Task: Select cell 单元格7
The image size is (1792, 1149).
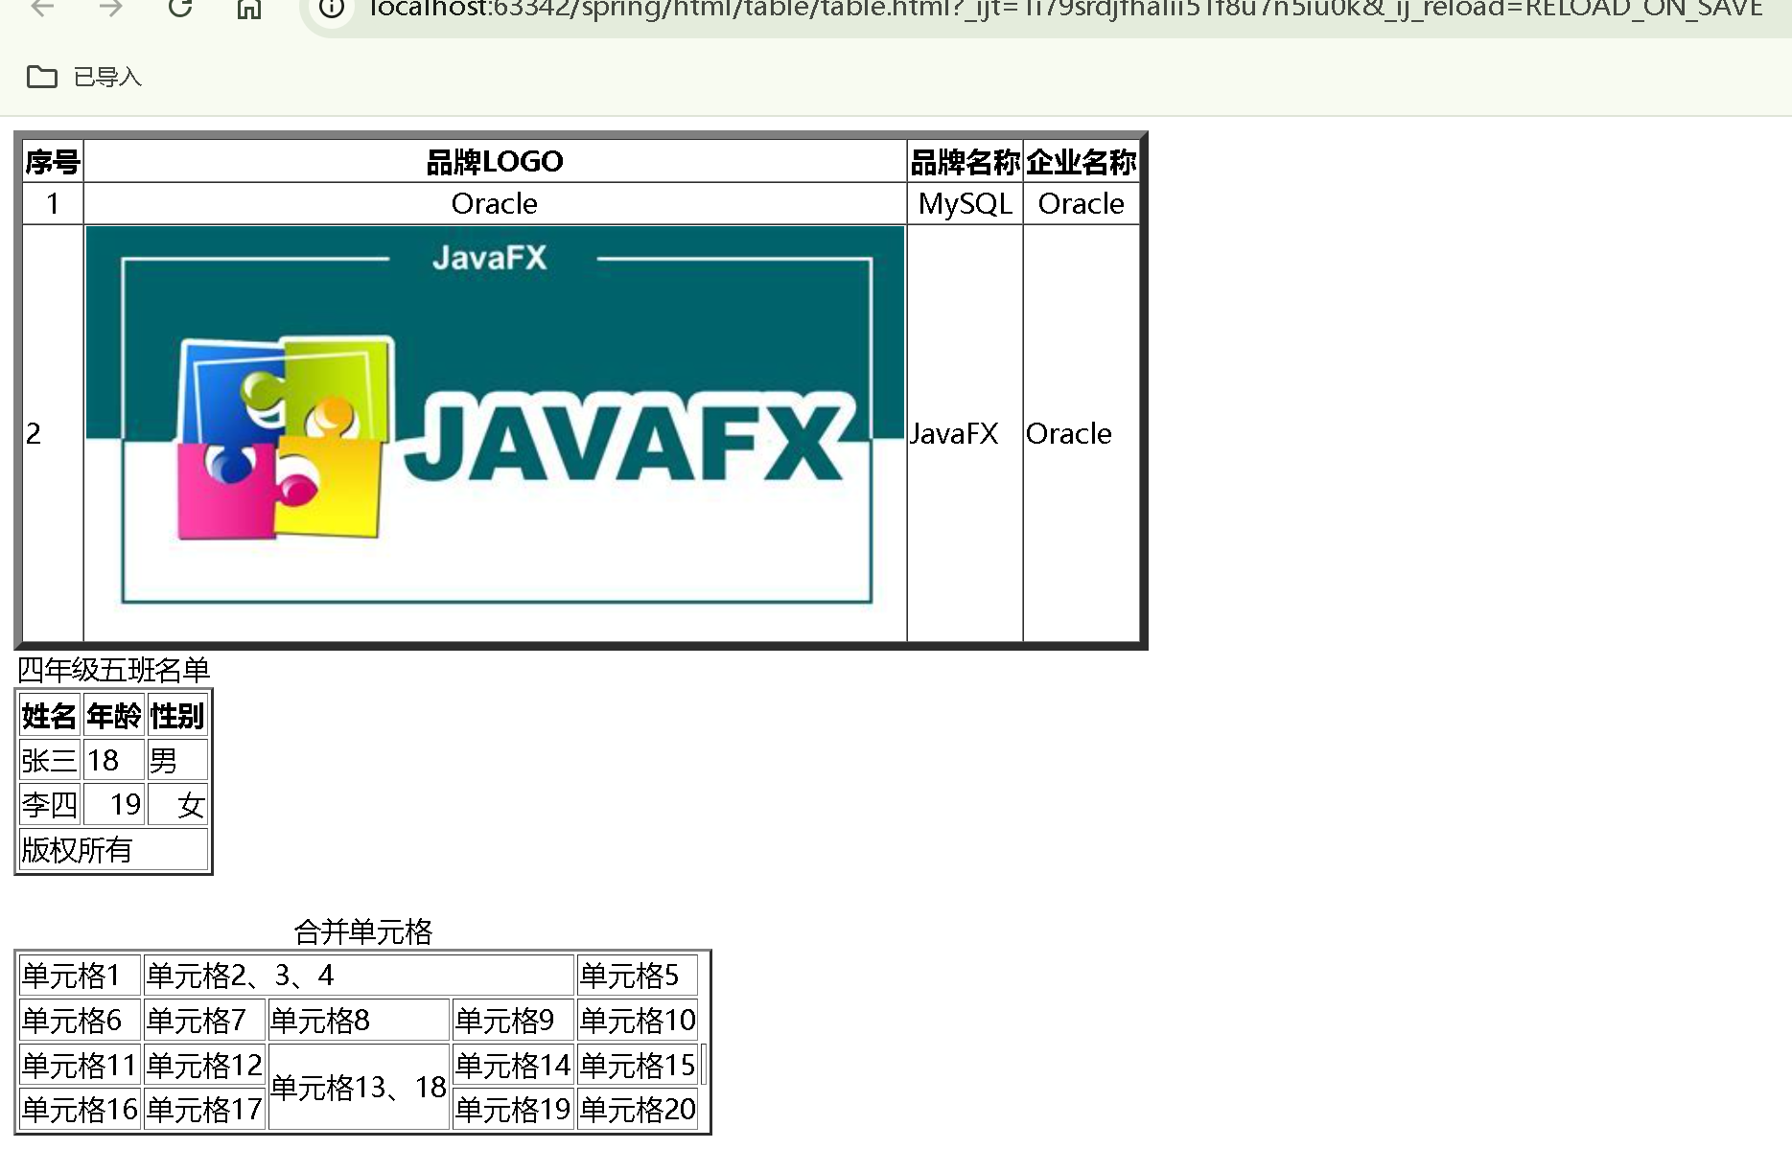Action: [204, 1020]
